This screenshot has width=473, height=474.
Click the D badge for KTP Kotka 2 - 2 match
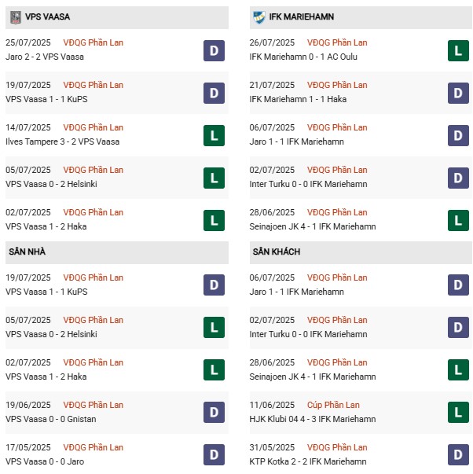(459, 454)
